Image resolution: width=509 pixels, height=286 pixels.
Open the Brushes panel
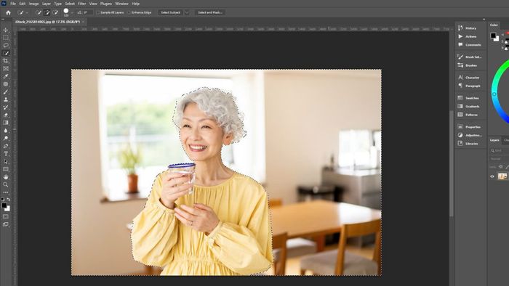470,65
